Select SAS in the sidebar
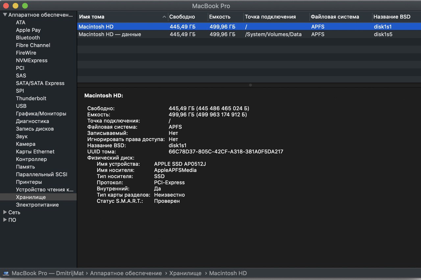421x280 pixels. point(21,75)
